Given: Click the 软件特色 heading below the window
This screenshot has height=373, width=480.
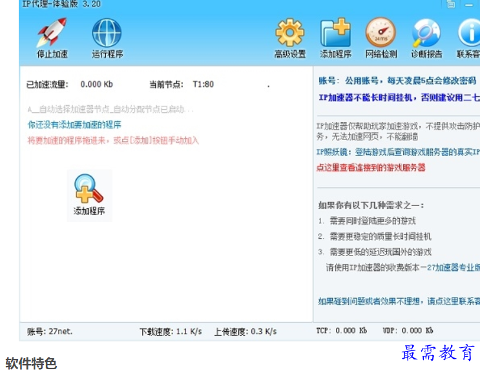Looking at the screenshot, I should coord(31,363).
